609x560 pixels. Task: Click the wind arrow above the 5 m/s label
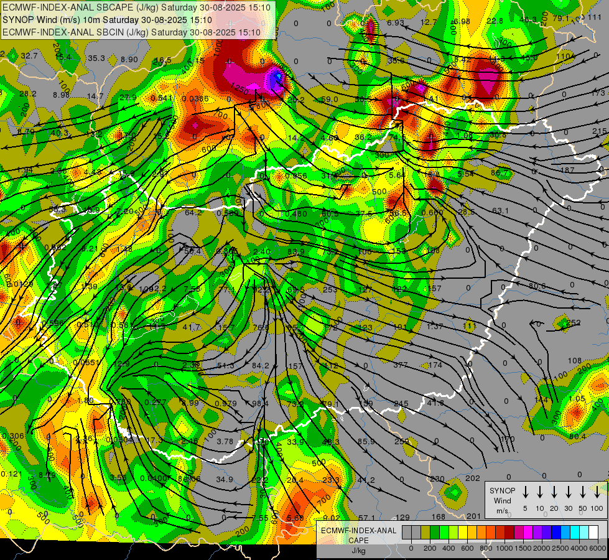(x=525, y=492)
